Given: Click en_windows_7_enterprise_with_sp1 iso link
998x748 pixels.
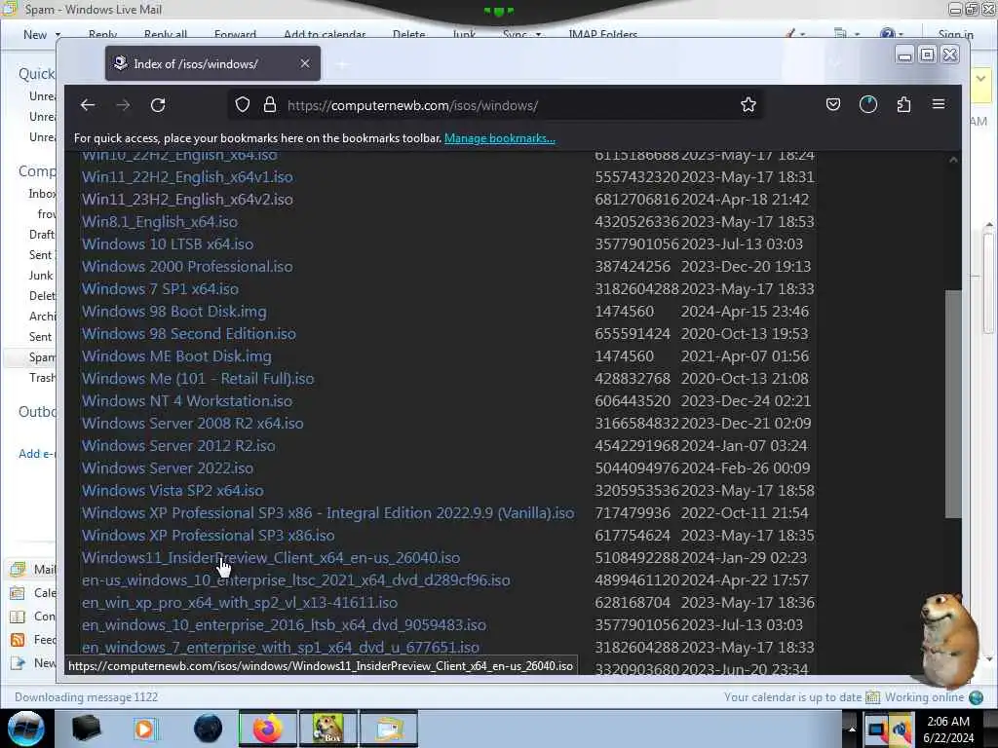Looking at the screenshot, I should coord(281,648).
